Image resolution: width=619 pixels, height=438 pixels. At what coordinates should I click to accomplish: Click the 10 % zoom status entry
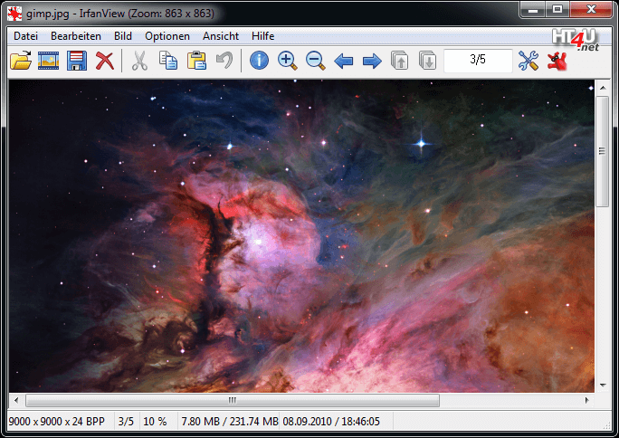tap(155, 422)
